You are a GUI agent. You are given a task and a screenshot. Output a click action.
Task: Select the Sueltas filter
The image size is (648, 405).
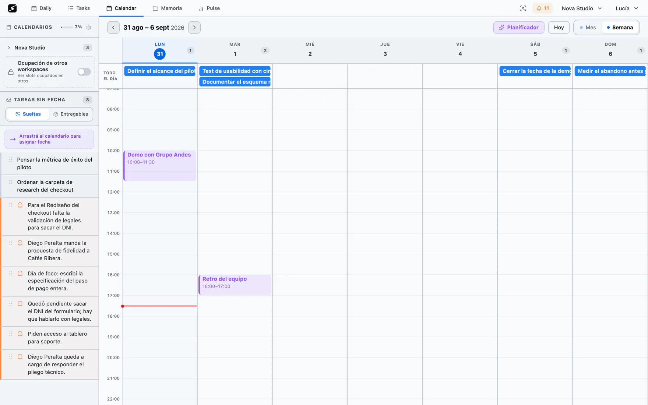(28, 114)
